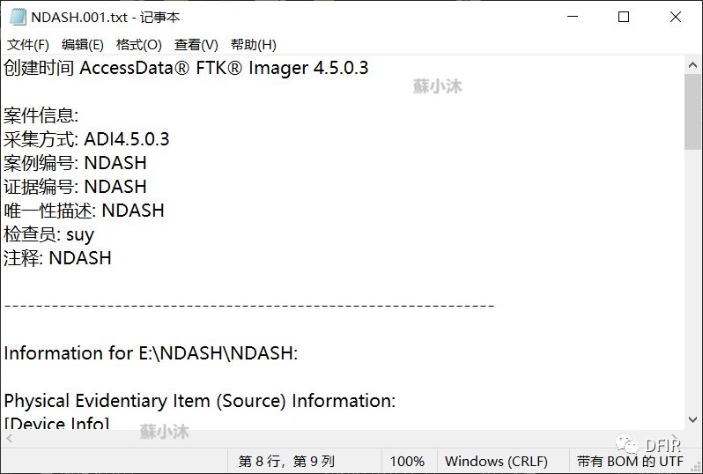Click the 'Physical Evidentiary Item (Source) Information:' line
Screen dimensions: 703x474
199,401
